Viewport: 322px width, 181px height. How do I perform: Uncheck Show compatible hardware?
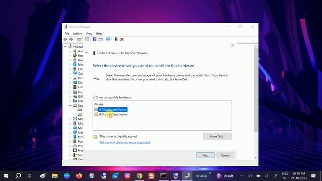pos(94,97)
